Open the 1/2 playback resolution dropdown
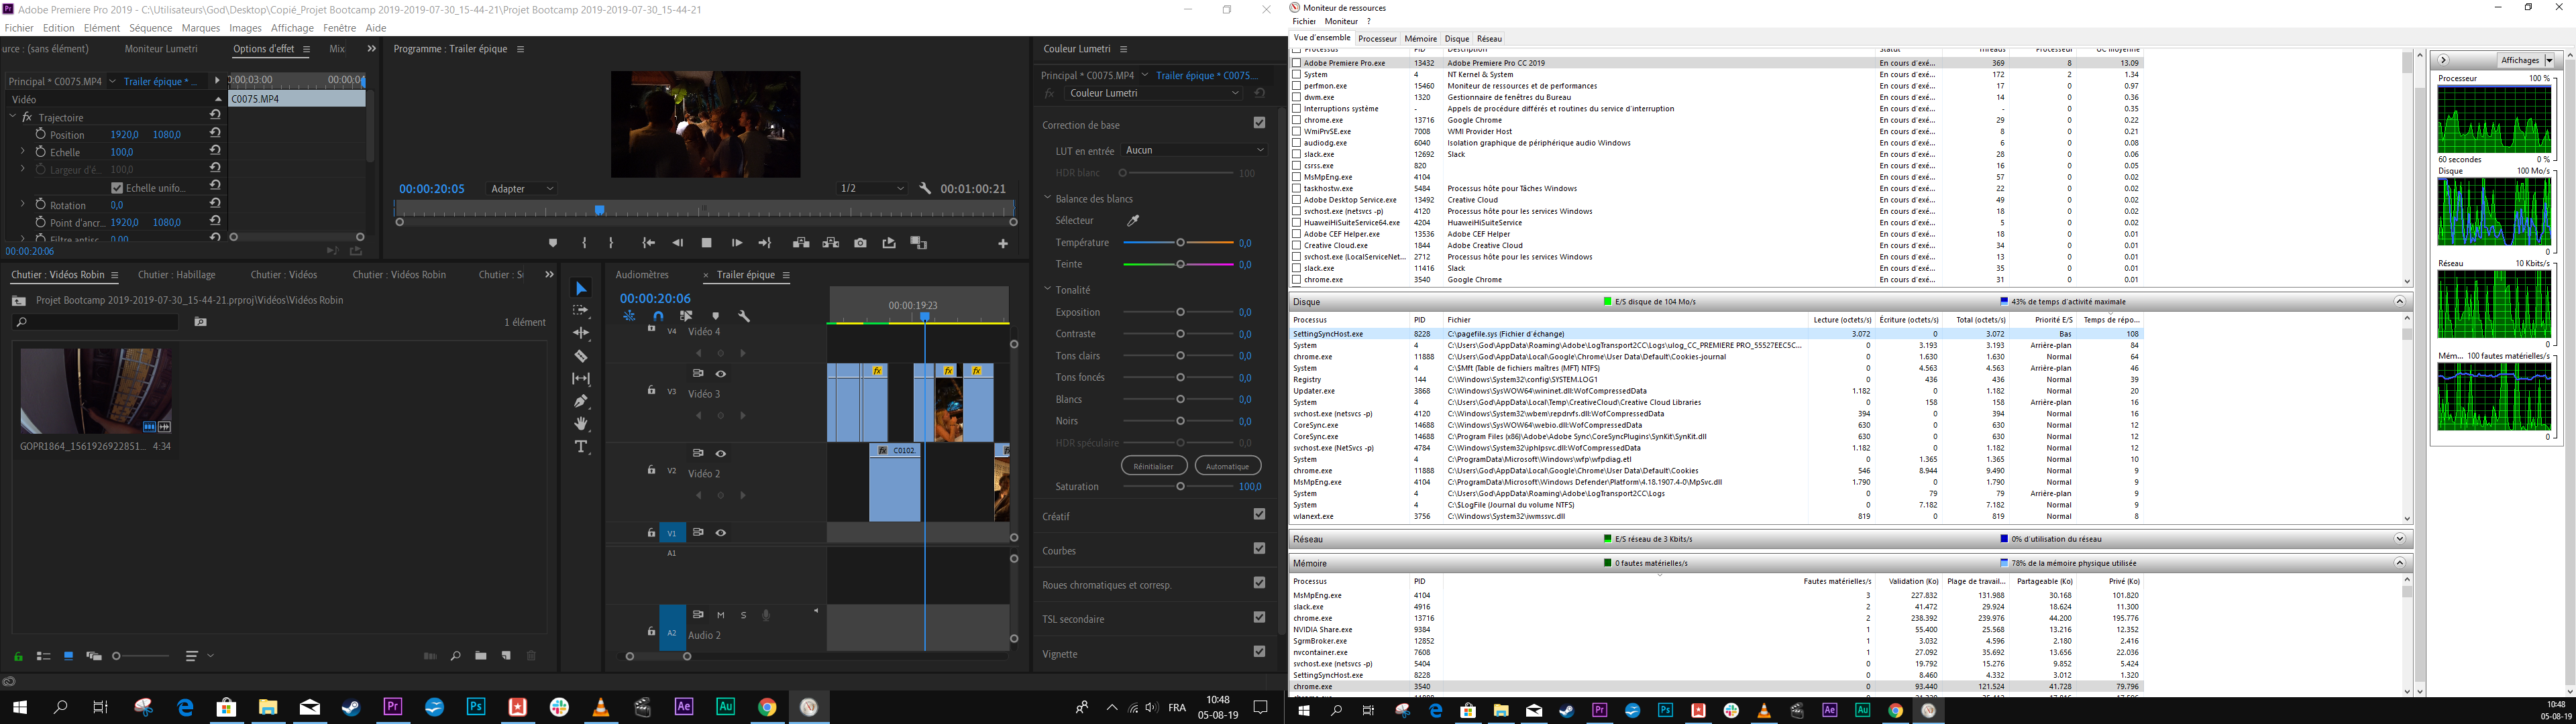 point(872,188)
